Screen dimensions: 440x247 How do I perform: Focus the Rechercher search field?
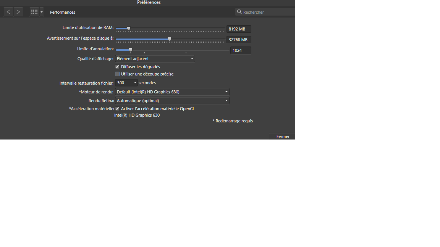pyautogui.click(x=265, y=12)
